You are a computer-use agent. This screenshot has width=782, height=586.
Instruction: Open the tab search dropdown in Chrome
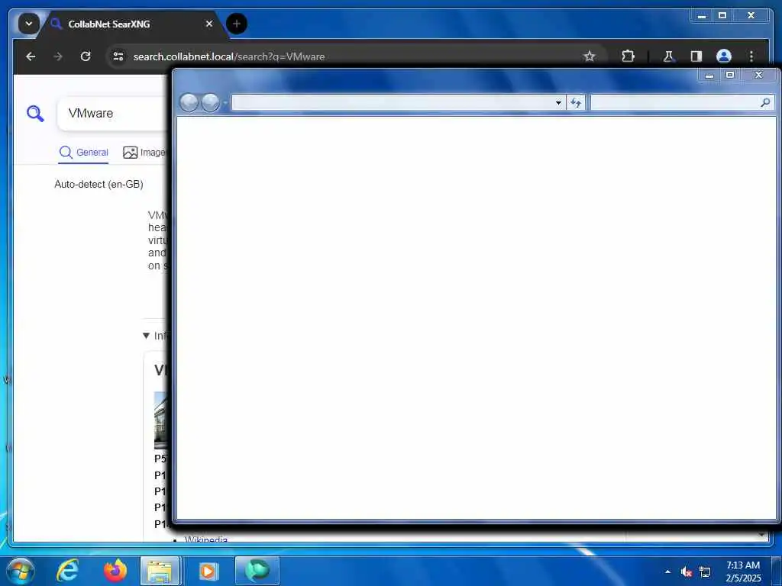[x=29, y=24]
